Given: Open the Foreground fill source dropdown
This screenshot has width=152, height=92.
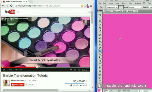Looking at the screenshot, I should click(112, 7).
